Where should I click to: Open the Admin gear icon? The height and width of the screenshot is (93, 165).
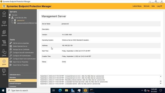[4, 61]
